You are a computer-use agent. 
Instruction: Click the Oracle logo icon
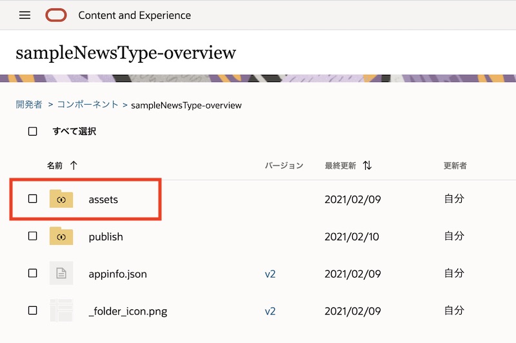56,15
